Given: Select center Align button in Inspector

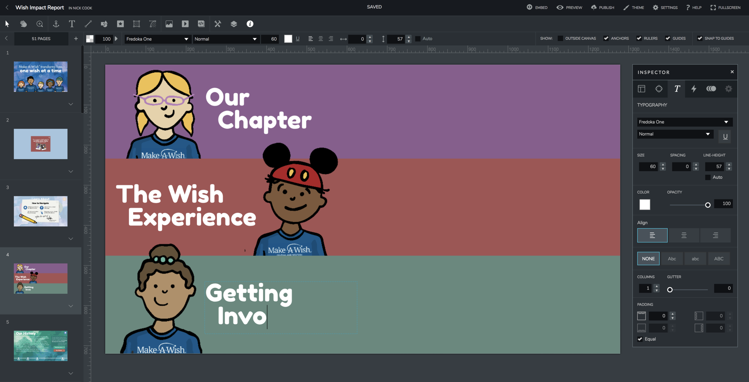Looking at the screenshot, I should [x=684, y=235].
